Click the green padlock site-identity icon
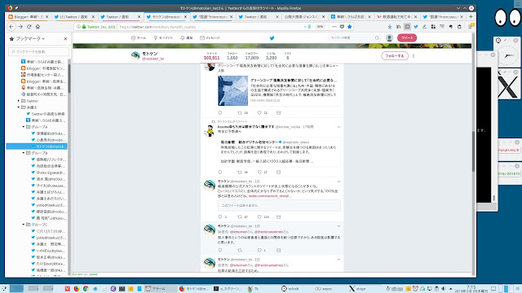 [x=84, y=27]
